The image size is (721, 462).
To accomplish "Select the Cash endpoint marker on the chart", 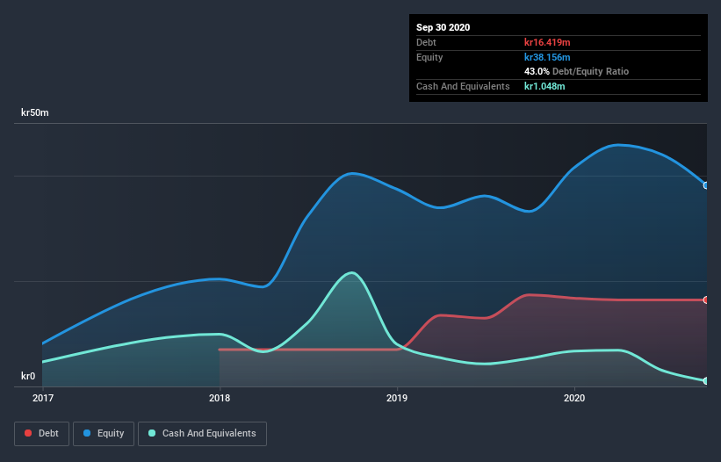I will click(x=706, y=380).
